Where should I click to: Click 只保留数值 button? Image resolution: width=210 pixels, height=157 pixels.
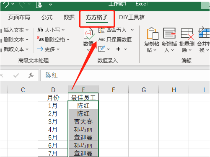coord(115,39)
